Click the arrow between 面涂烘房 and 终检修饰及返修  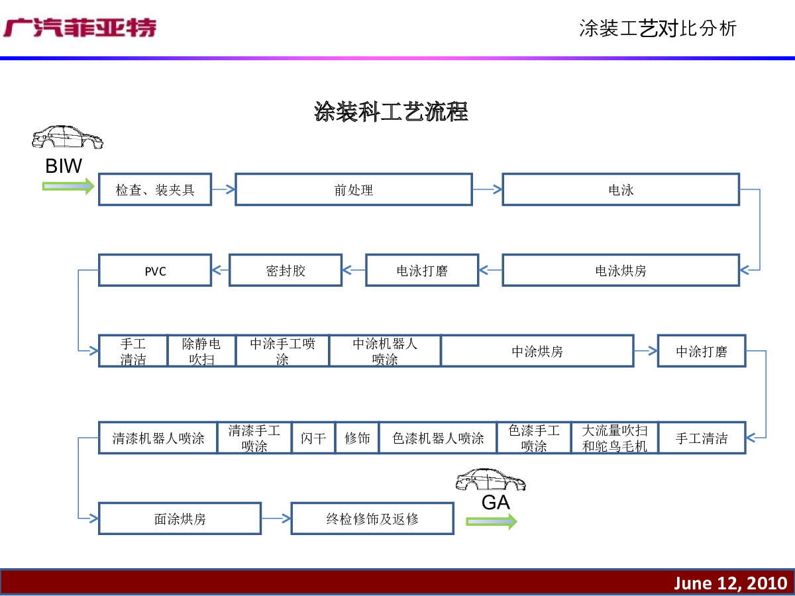276,519
